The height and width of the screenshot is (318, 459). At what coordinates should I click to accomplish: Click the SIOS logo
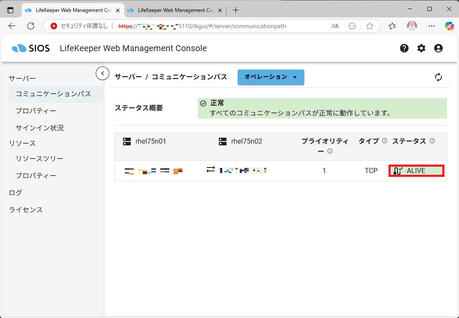click(x=31, y=48)
